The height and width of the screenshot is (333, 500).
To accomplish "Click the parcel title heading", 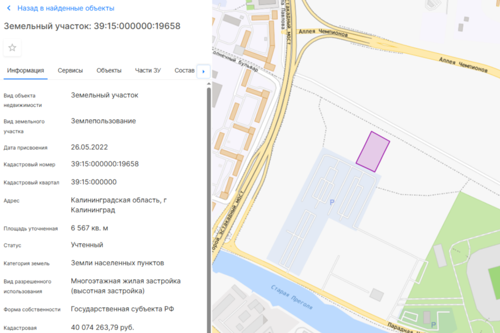I will pyautogui.click(x=92, y=26).
